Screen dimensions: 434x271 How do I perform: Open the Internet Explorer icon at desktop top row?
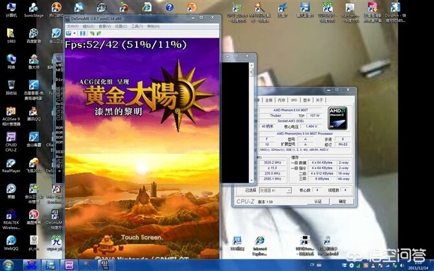pyautogui.click(x=146, y=8)
